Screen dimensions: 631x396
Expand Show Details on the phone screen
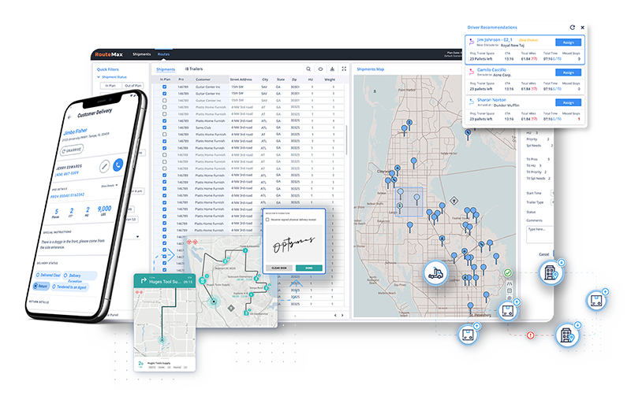109,186
